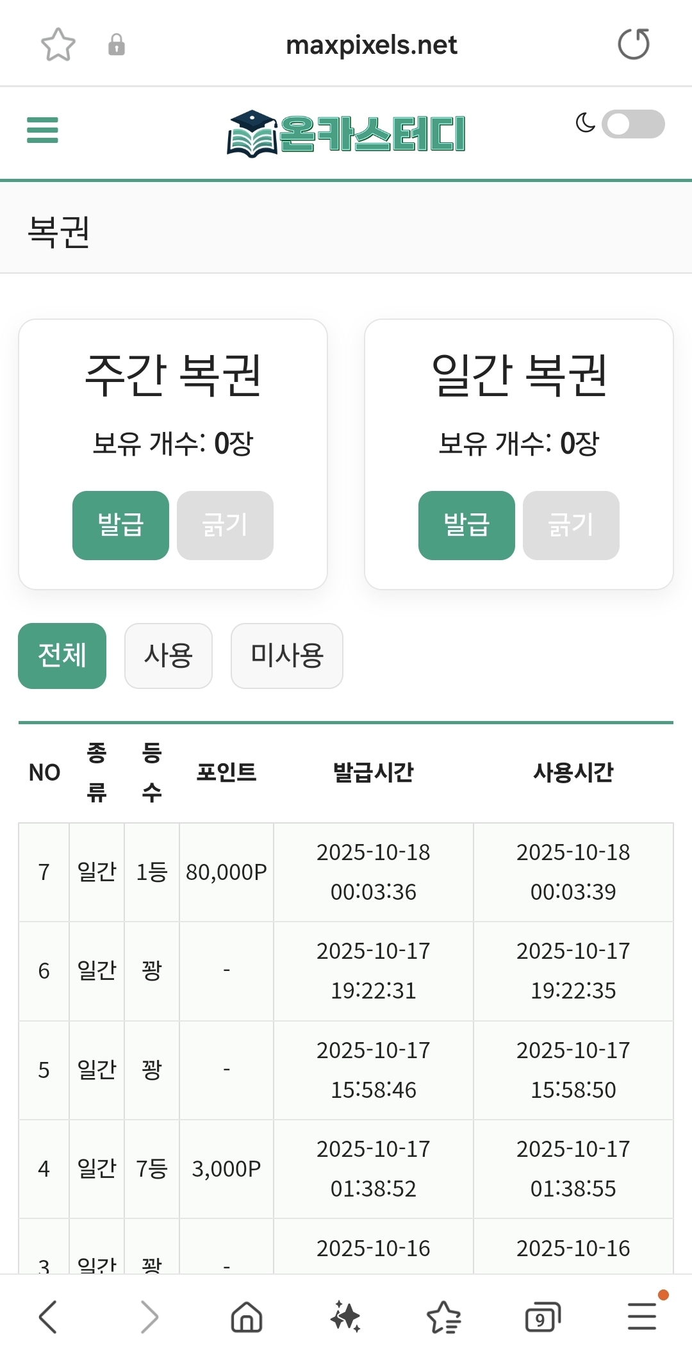The height and width of the screenshot is (1360, 692).
Task: Select the 전체 filter tab
Action: pos(62,656)
